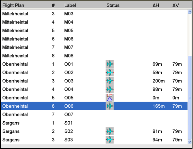Click the airplane status icon for O01
The image size is (193, 149).
pos(109,64)
